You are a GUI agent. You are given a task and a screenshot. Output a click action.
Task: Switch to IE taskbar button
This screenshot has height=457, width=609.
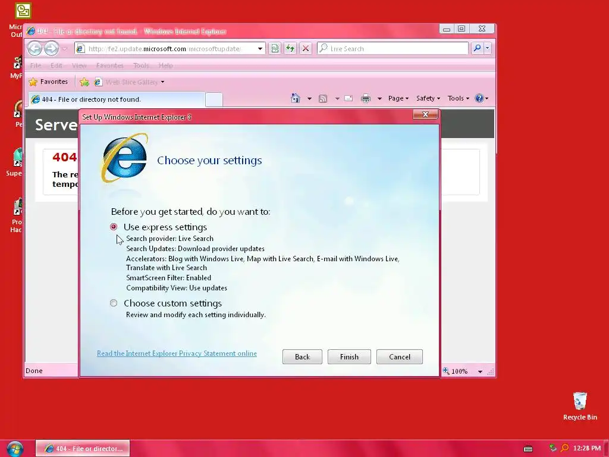83,449
